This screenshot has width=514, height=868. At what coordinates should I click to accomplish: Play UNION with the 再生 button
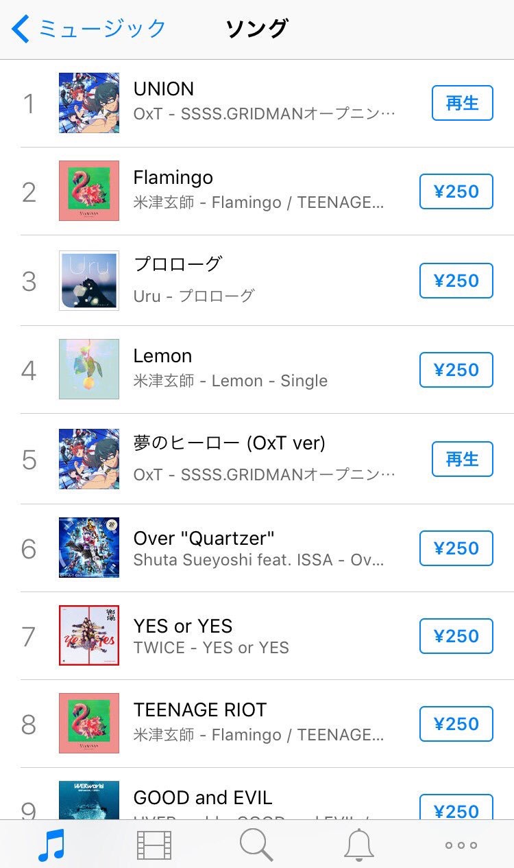coord(462,103)
